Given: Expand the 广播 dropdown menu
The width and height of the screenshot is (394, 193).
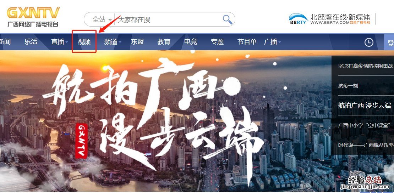Looking at the screenshot, I should pos(272,42).
